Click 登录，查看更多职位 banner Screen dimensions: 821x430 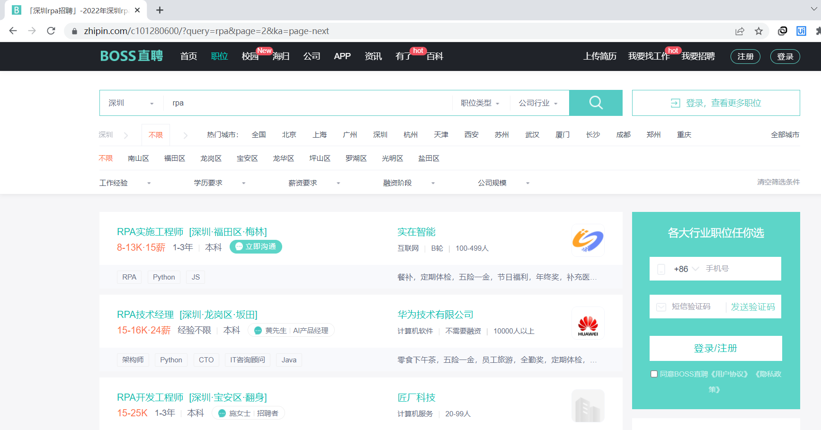[716, 103]
